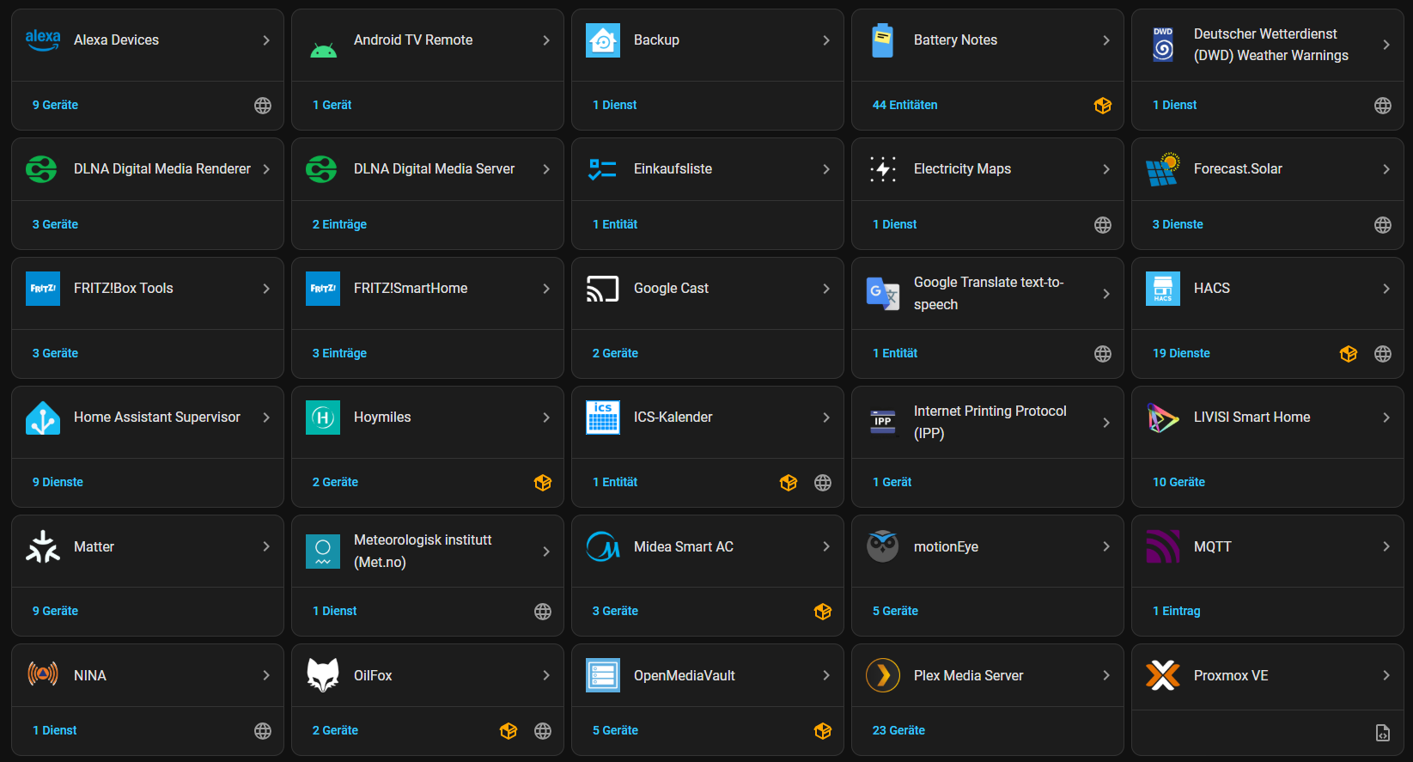Click the Alexa Devices logo icon
Screen dimensions: 1413x762
[43, 40]
